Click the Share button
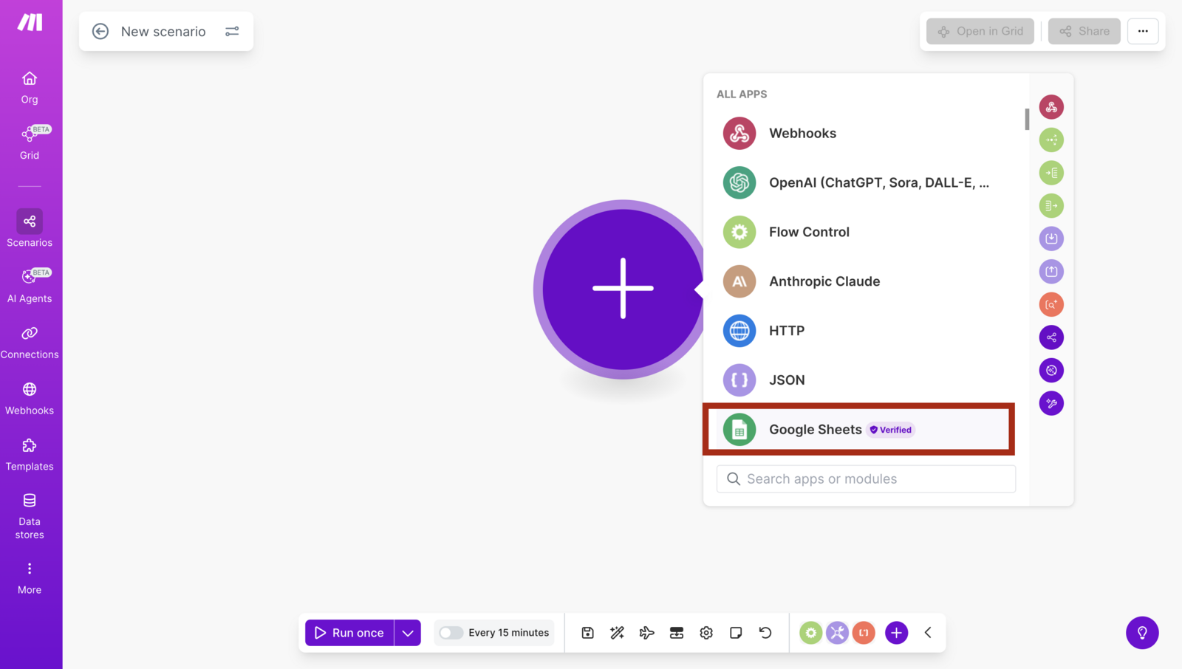 1084,31
